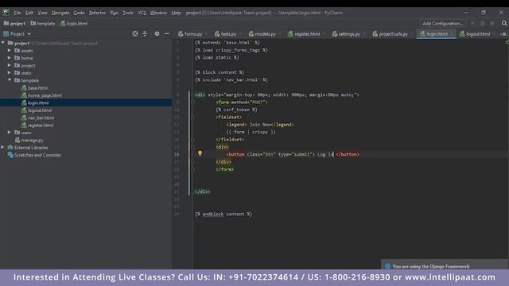This screenshot has width=509, height=286.
Task: Close the register.html editor tab
Action: click(324, 33)
